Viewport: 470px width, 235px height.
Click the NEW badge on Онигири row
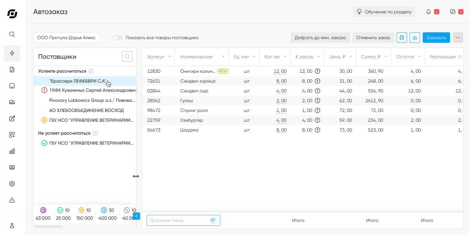click(x=223, y=71)
